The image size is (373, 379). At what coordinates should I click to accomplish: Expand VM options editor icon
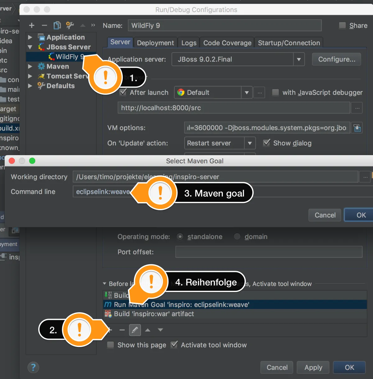tap(357, 128)
